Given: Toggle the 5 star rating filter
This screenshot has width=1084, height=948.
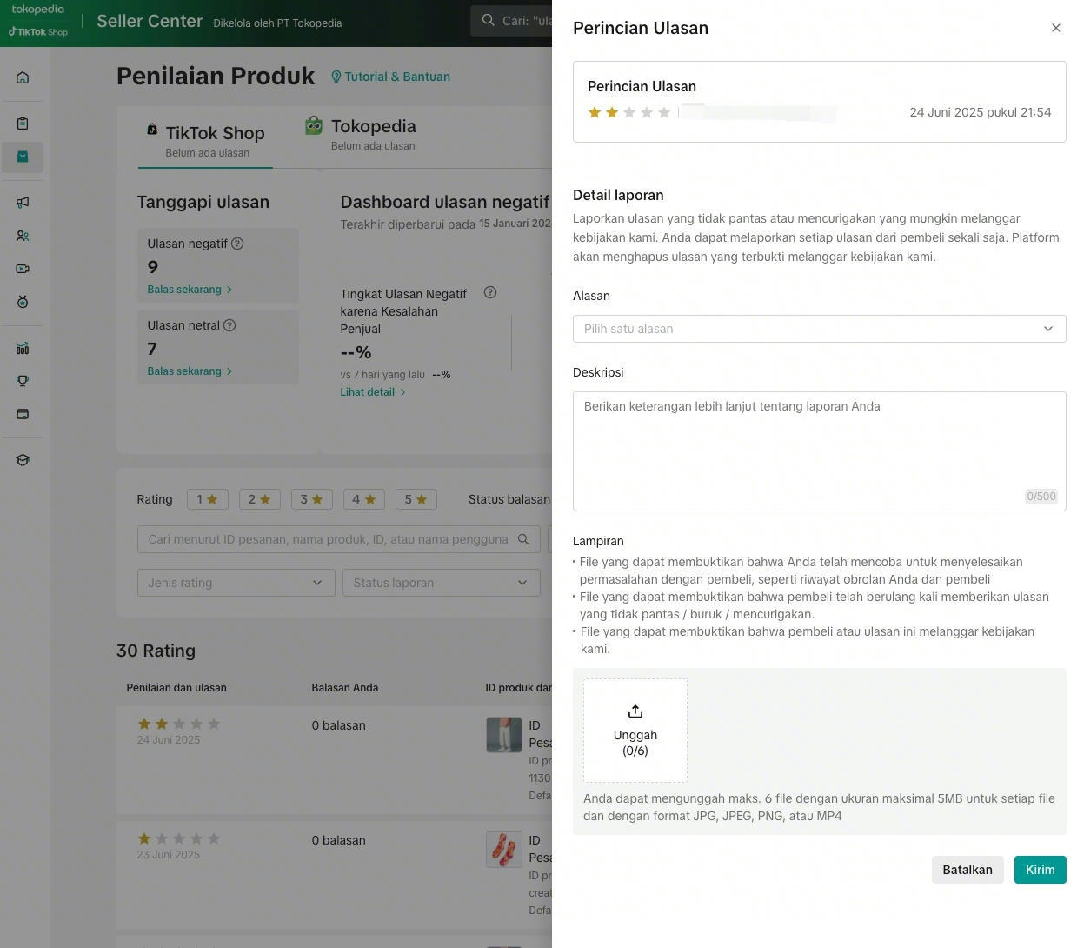Looking at the screenshot, I should (x=416, y=499).
